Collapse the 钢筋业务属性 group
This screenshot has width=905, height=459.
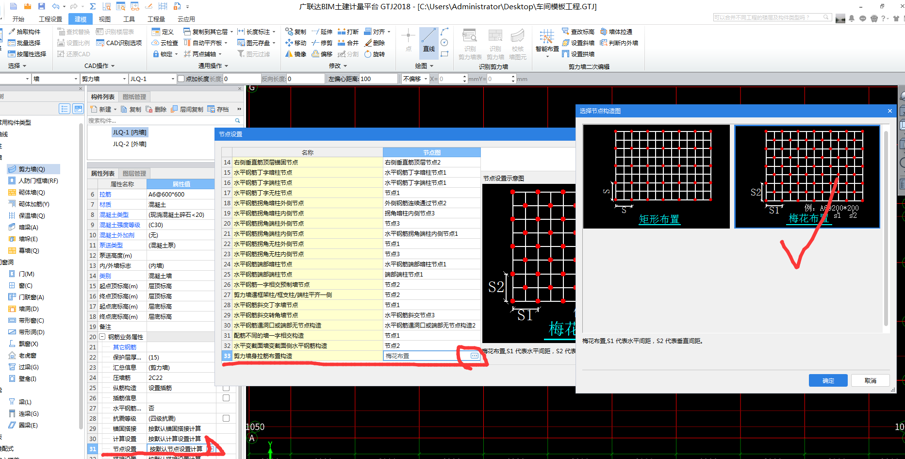102,337
